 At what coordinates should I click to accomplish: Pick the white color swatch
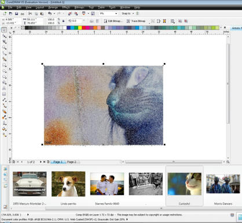[64, 28]
